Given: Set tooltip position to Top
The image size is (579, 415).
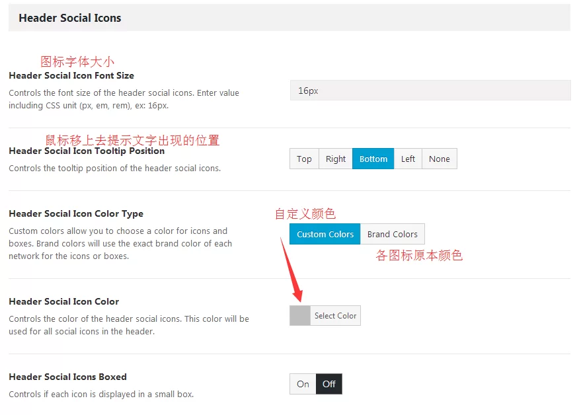Looking at the screenshot, I should click(x=304, y=159).
